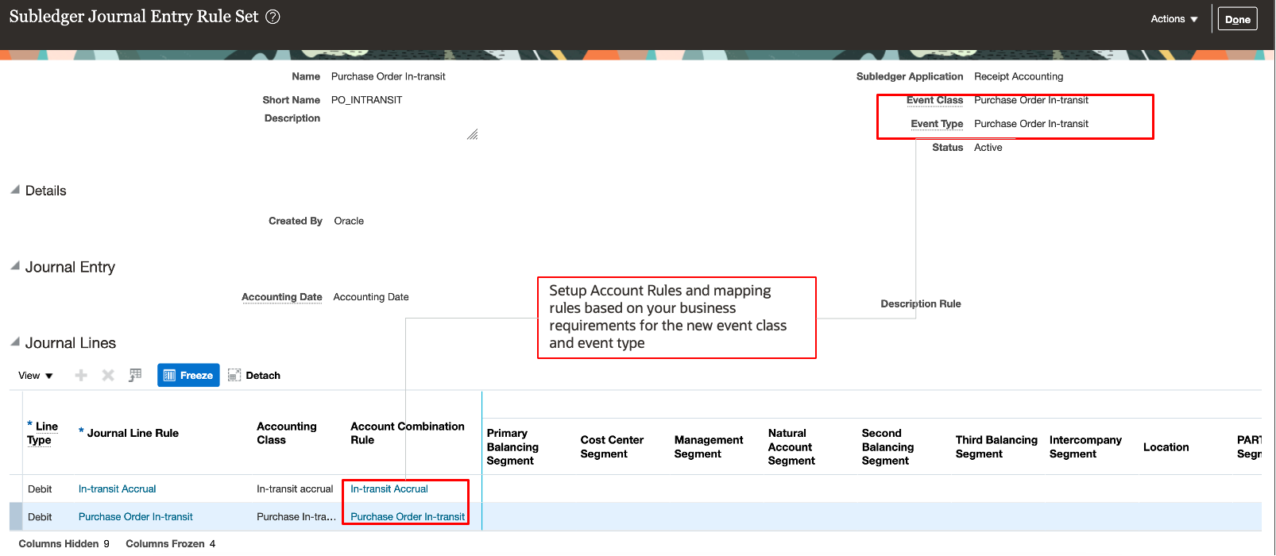
Task: Select the Location column header
Action: click(x=1166, y=447)
